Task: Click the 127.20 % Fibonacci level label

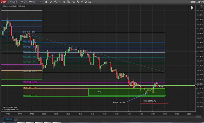Action: 30,82
